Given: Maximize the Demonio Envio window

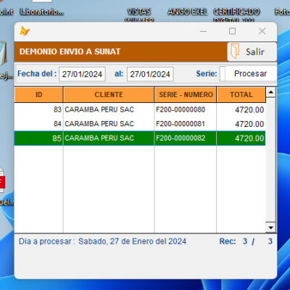Looking at the screenshot, I should click(232, 31).
